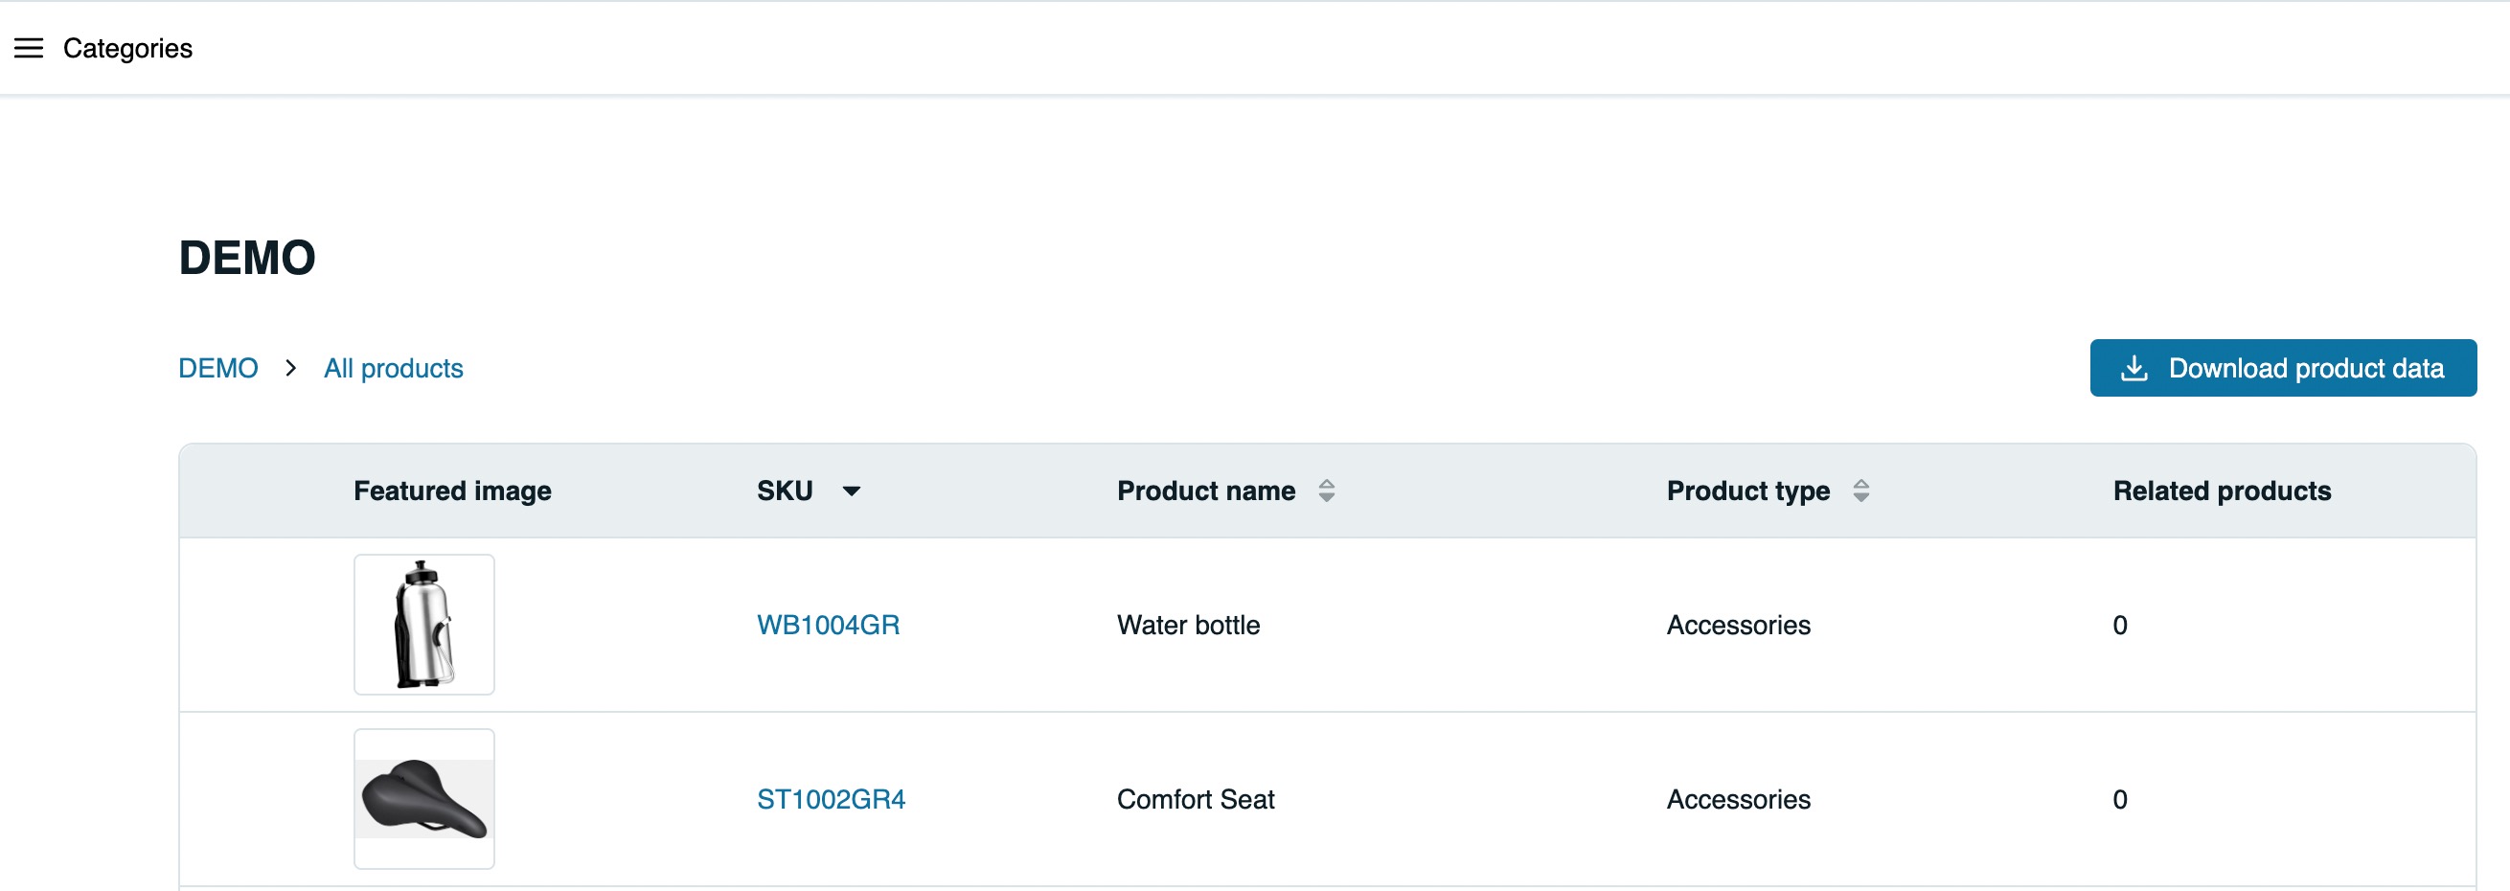This screenshot has height=891, width=2510.
Task: Sort by Product type arrows
Action: (1861, 491)
